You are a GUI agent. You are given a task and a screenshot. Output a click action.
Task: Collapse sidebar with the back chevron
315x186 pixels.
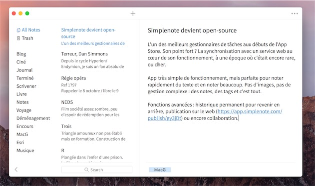point(16,170)
